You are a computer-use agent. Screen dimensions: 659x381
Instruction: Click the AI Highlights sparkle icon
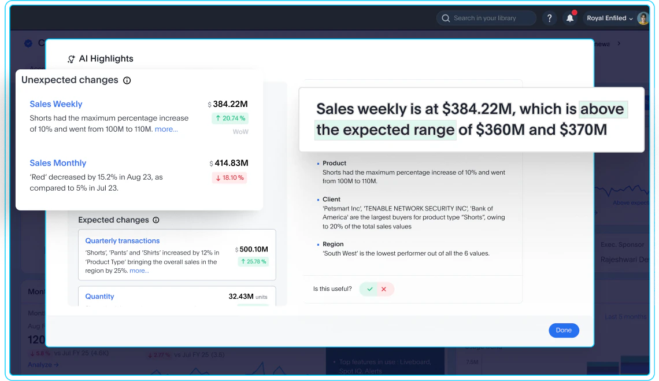(72, 59)
